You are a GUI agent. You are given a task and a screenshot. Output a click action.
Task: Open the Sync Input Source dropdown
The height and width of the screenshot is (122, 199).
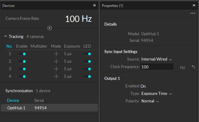pos(157,59)
